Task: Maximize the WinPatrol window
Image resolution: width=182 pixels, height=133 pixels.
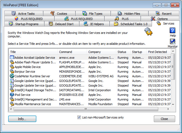Action: coord(166,5)
